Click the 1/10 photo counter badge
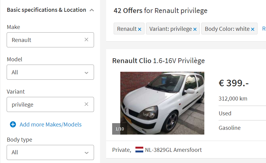 [x=120, y=129]
